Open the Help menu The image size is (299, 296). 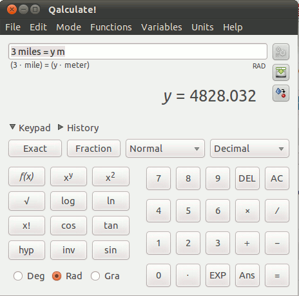pos(233,27)
